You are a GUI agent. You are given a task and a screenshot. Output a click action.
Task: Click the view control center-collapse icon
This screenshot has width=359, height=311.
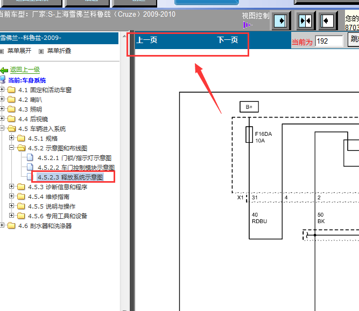(305, 21)
